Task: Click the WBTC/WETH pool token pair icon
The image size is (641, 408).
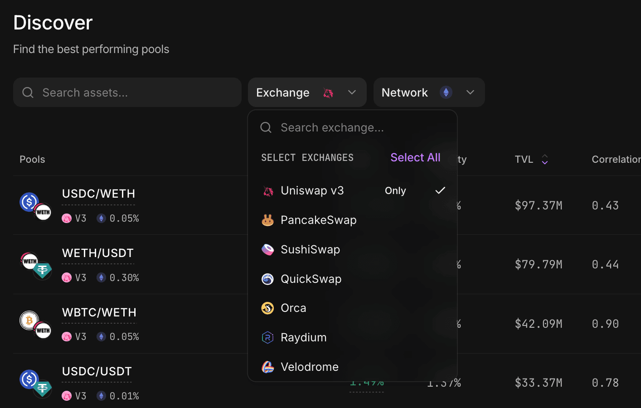Action: tap(36, 324)
